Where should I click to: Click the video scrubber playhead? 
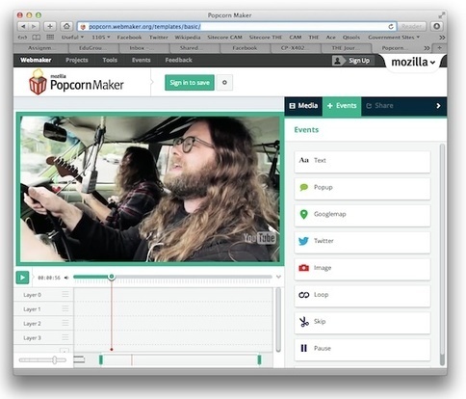coord(112,277)
